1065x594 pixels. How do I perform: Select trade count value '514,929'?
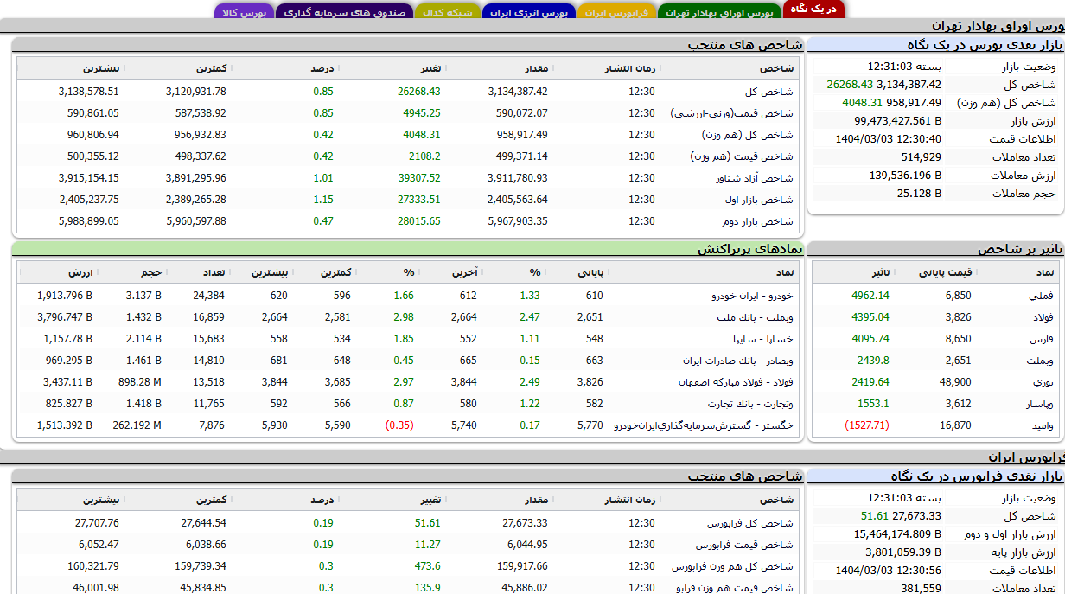(922, 157)
